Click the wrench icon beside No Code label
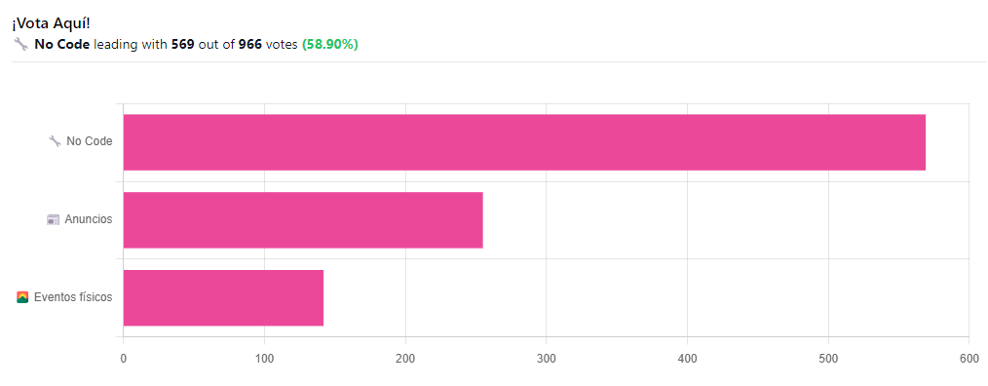The width and height of the screenshot is (988, 386). (x=55, y=141)
